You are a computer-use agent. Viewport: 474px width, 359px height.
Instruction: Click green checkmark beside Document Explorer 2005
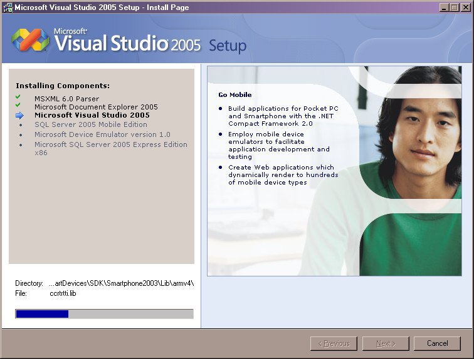tap(18, 105)
